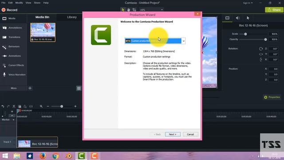This screenshot has height=160, width=284.
Task: Click the Rotation Z value field
Action: [x=274, y=48]
